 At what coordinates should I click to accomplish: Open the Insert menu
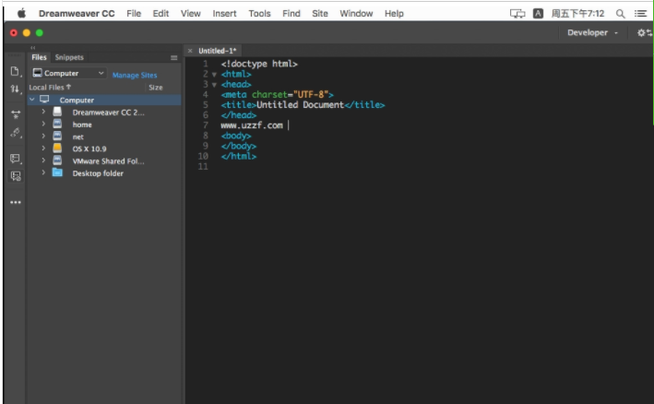tap(224, 14)
